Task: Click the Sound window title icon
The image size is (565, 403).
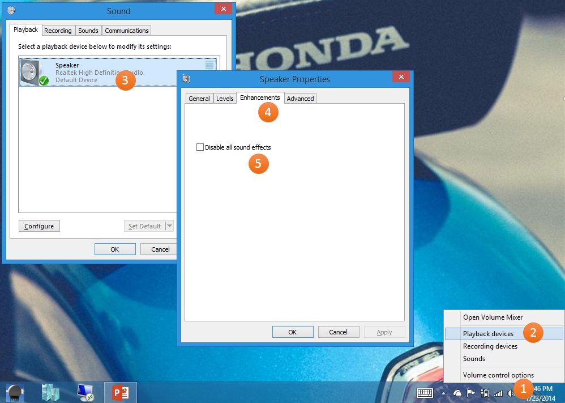Action: (11, 10)
